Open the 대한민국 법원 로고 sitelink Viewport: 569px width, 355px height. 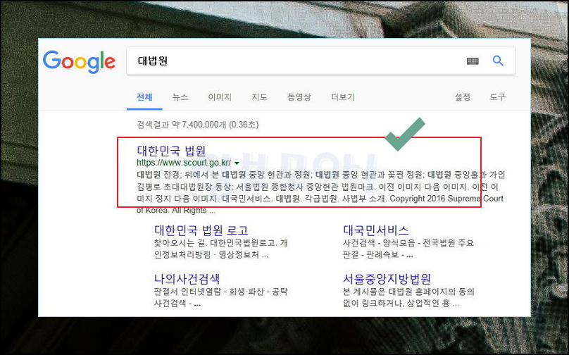(201, 230)
